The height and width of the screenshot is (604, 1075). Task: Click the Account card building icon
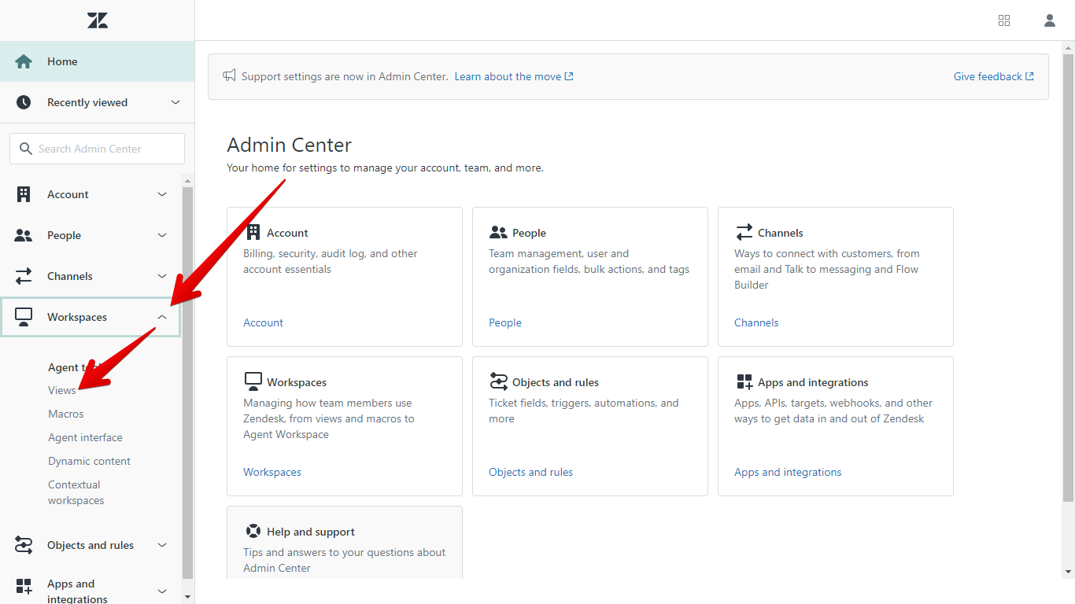(x=253, y=232)
